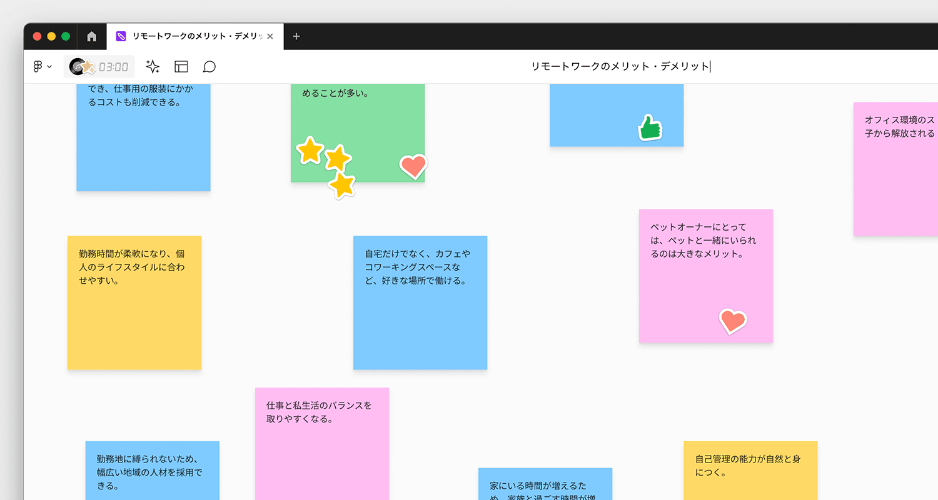Open the templates layout icon

click(x=181, y=67)
